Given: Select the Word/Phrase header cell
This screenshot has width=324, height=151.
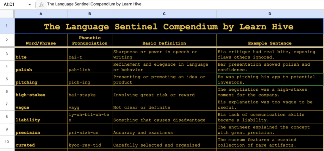Looking at the screenshot, I should tap(41, 40).
